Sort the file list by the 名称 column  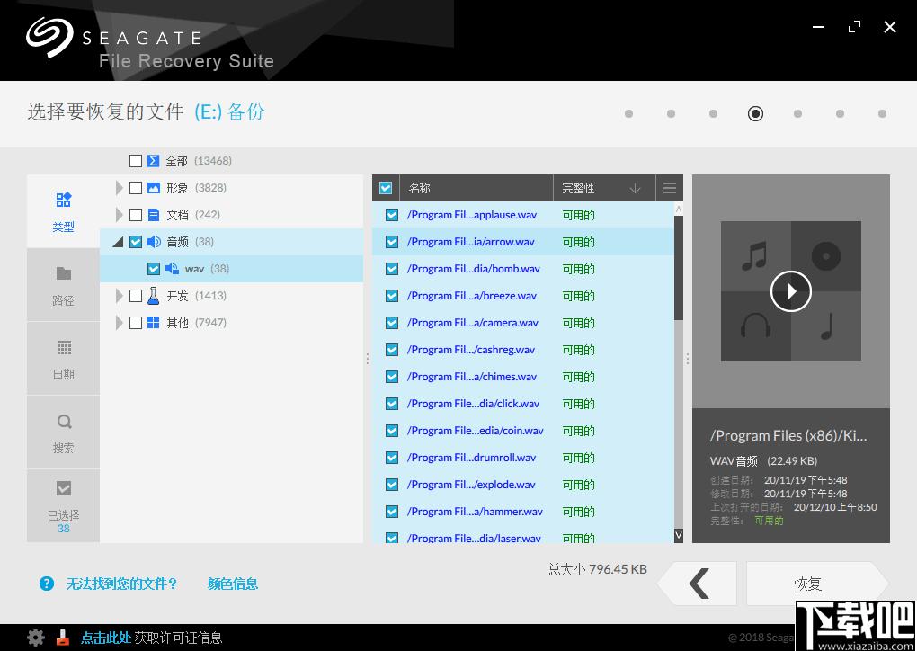pos(476,188)
